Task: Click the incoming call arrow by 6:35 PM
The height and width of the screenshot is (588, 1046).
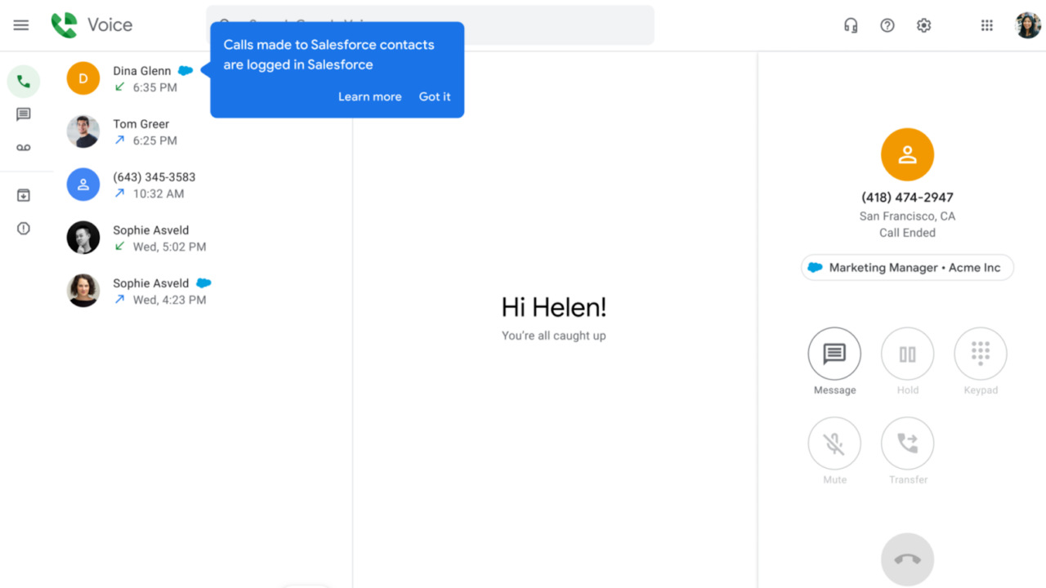Action: tap(120, 87)
